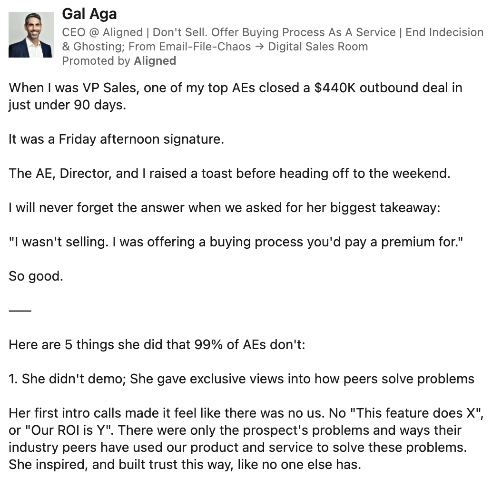492x488 pixels.
Task: Click the "just under 90 days" text
Action: 67,105
